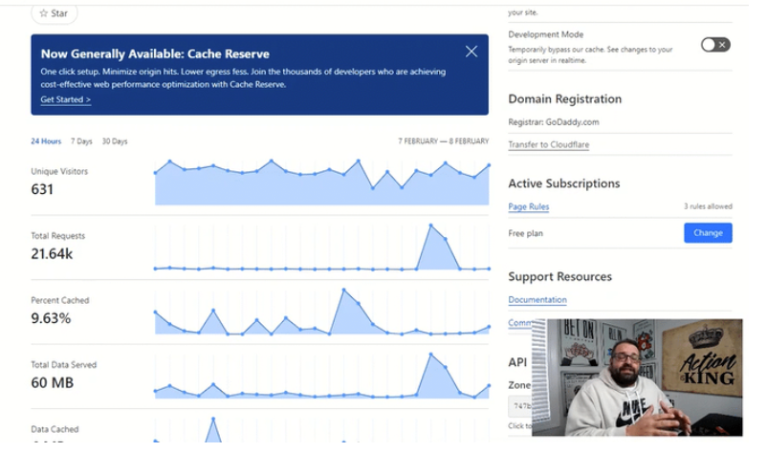
Task: Click the Total Requests chart spike
Action: pos(431,226)
